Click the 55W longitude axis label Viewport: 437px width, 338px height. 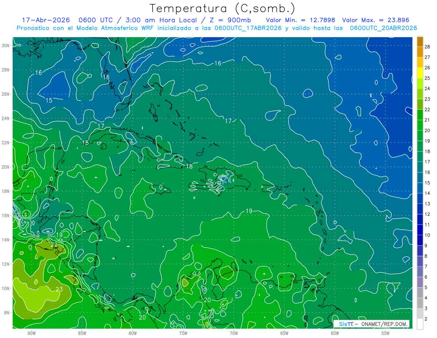click(386, 333)
